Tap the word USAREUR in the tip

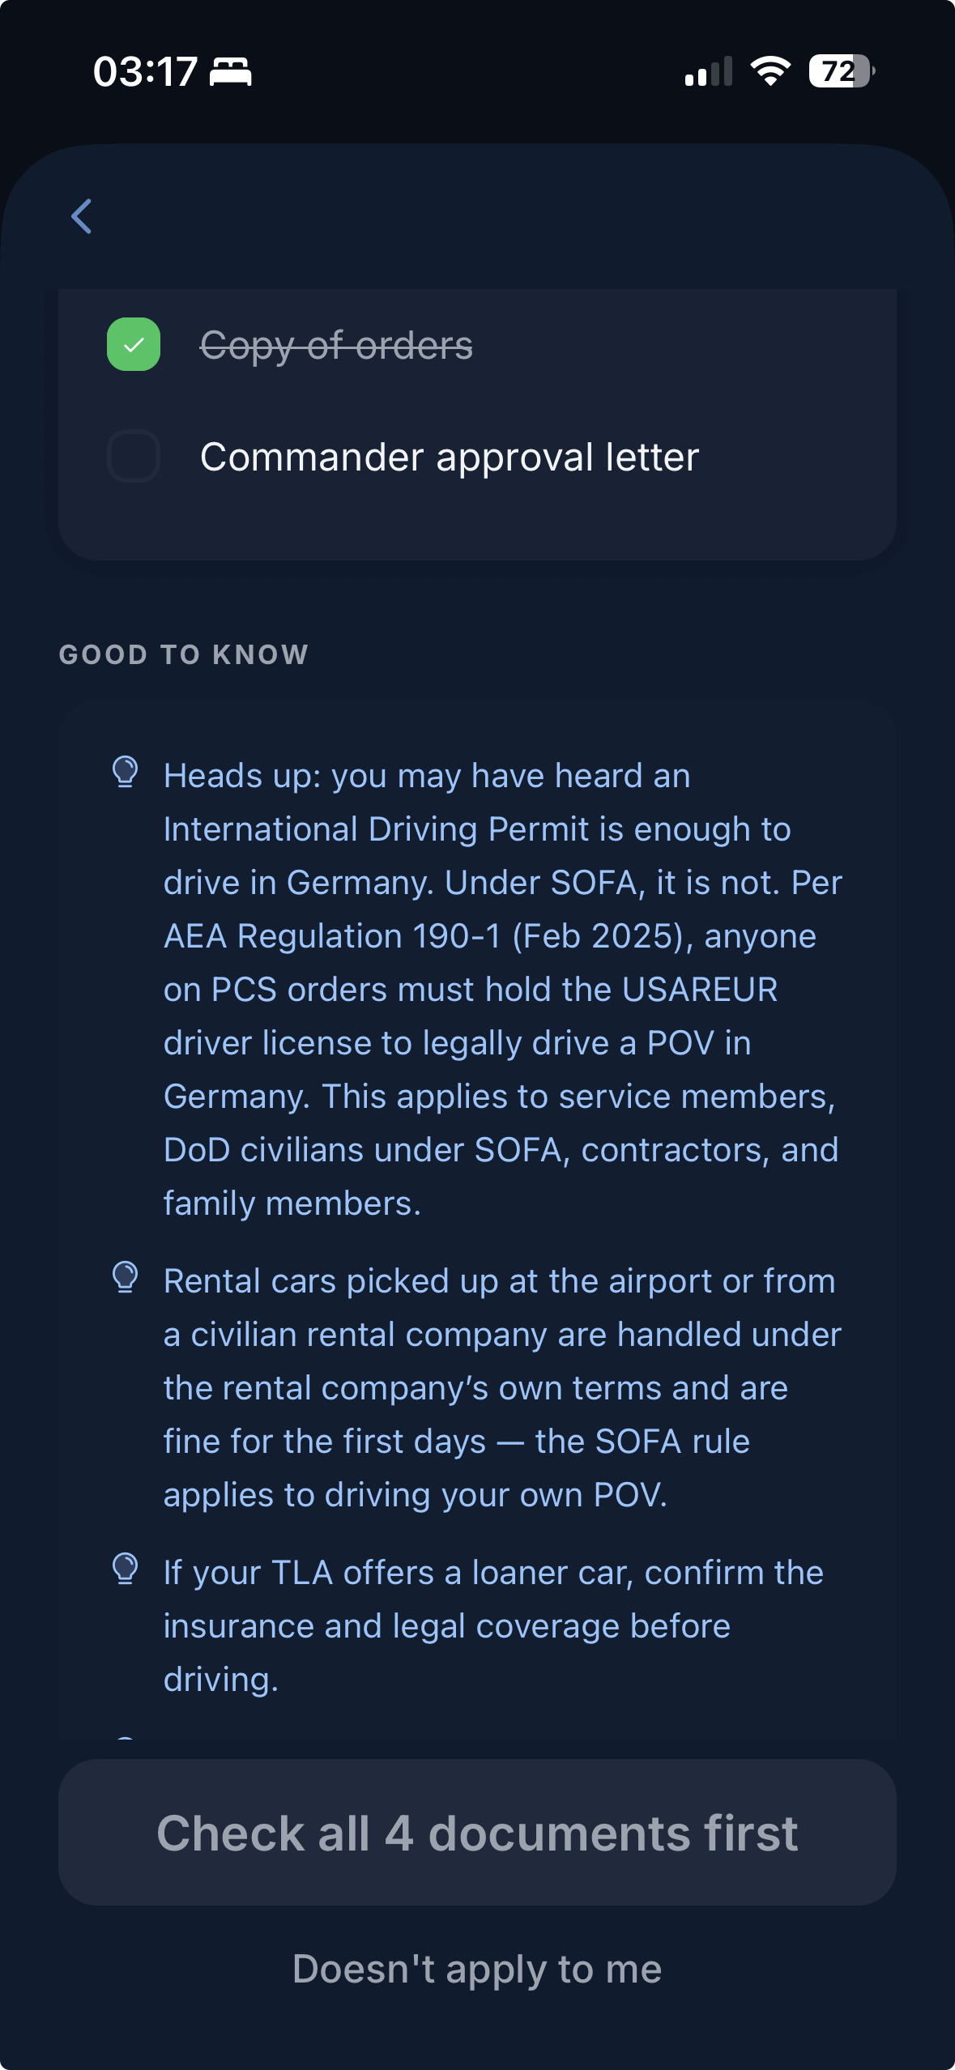700,990
